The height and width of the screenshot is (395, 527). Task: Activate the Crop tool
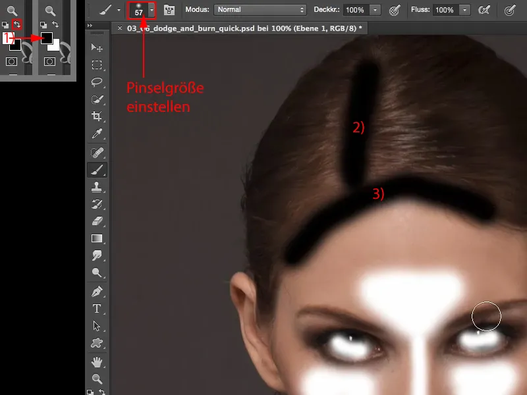click(x=97, y=117)
